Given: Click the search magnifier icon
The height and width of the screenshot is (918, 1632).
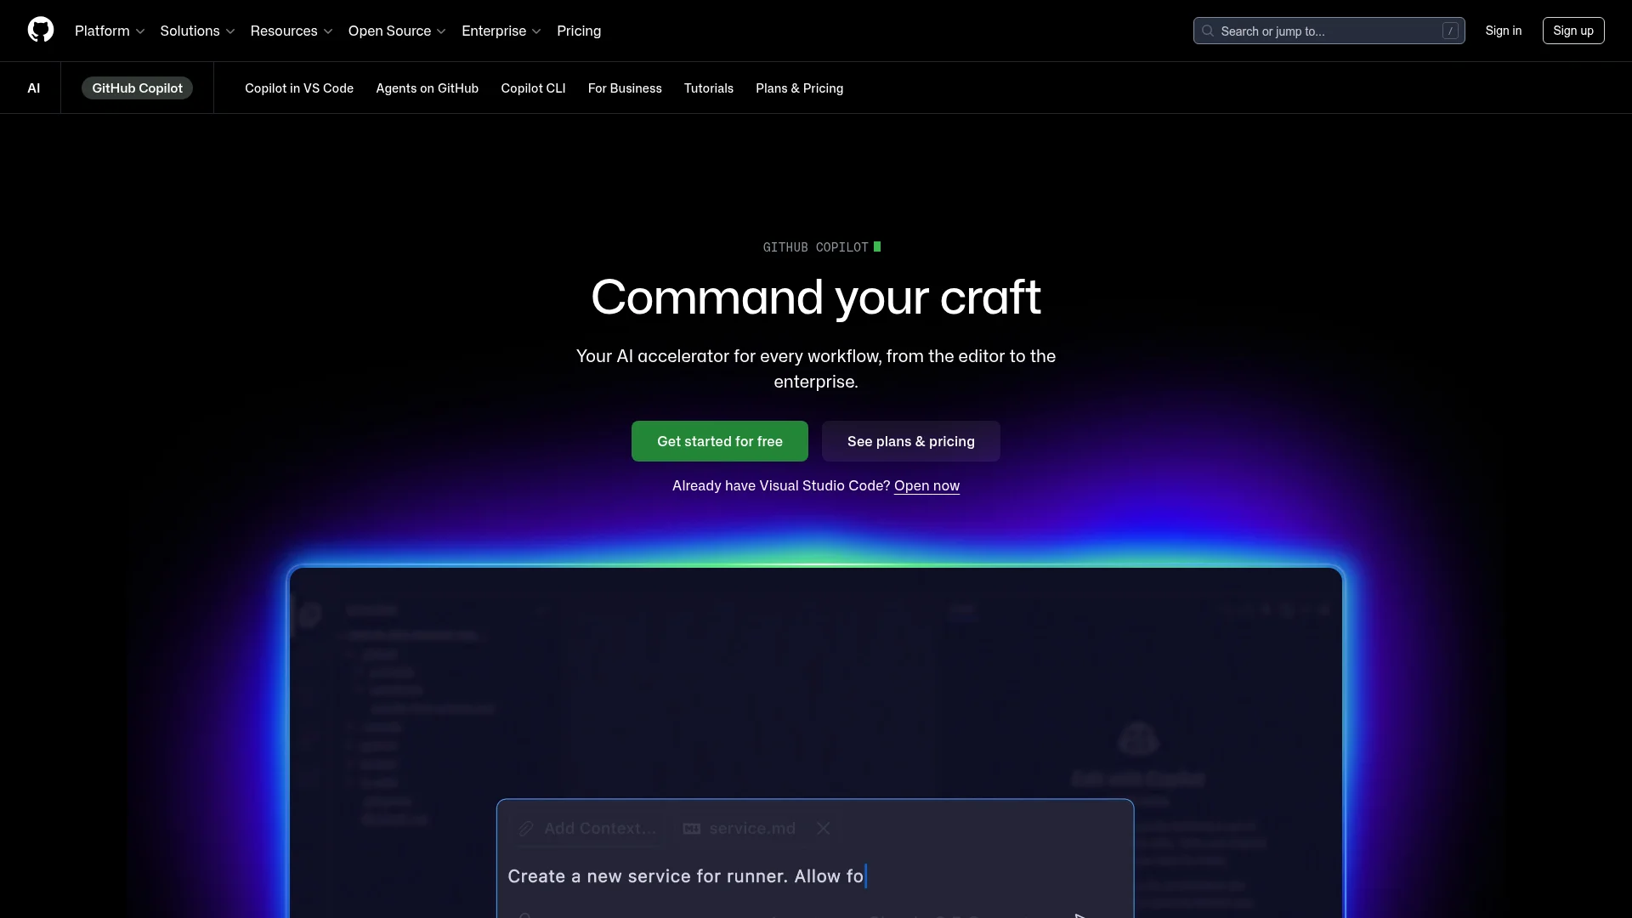Looking at the screenshot, I should [x=1208, y=31].
